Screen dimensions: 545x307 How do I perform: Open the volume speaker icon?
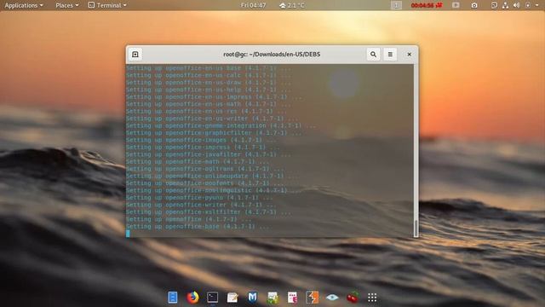click(517, 5)
